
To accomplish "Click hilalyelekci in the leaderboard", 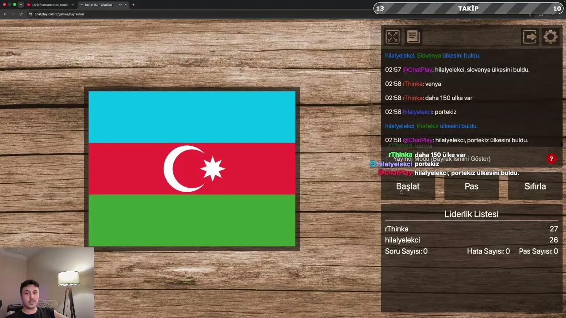I will click(x=402, y=240).
